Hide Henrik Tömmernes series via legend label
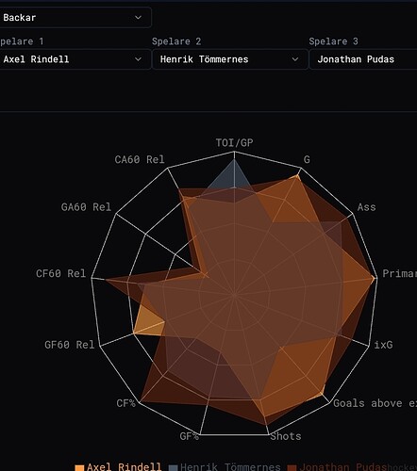The height and width of the screenshot is (471, 417). coord(230,466)
